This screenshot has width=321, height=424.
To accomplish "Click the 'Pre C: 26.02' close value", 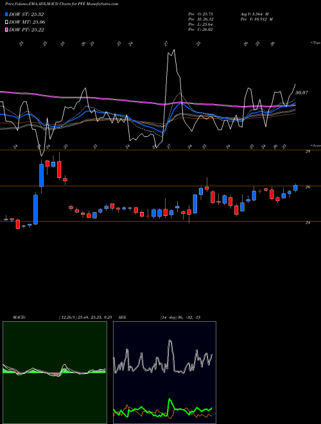I will [200, 30].
